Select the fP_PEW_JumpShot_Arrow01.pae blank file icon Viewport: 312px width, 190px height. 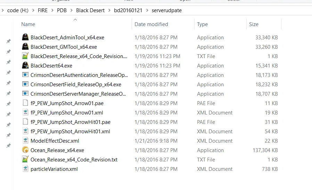click(x=25, y=103)
